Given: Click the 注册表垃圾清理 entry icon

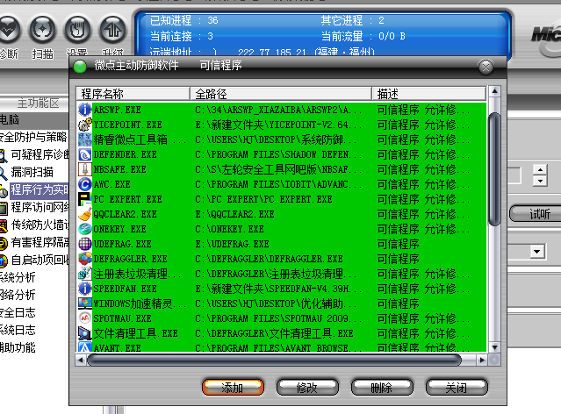Looking at the screenshot, I should tap(85, 274).
